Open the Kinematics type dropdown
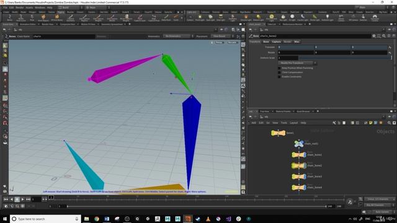The width and height of the screenshot is (397, 223). click(x=178, y=36)
